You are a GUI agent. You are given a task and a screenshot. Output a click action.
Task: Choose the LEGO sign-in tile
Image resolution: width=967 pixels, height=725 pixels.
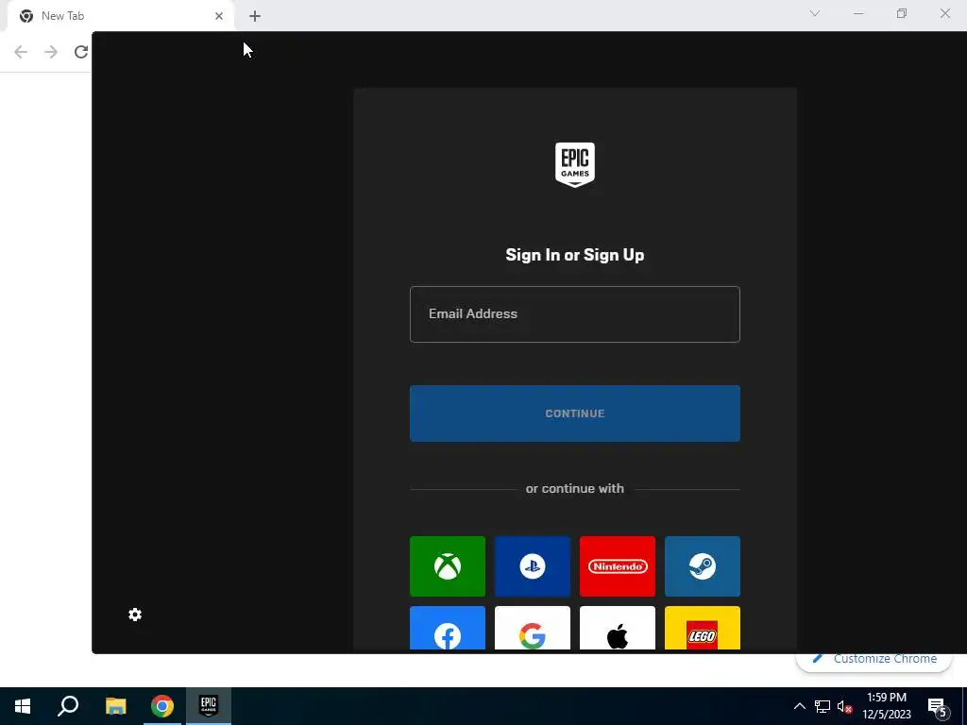(x=703, y=628)
